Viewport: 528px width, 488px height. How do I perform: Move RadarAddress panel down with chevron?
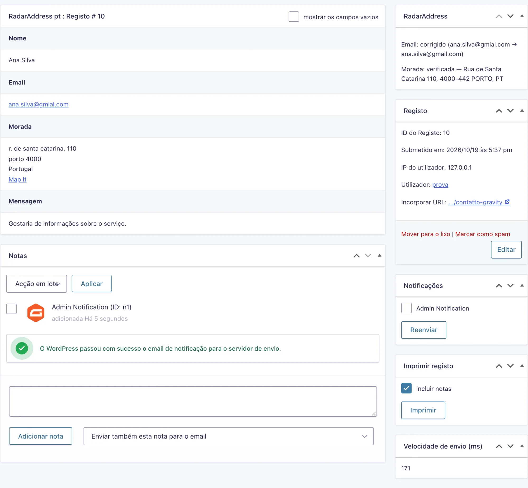pyautogui.click(x=510, y=16)
